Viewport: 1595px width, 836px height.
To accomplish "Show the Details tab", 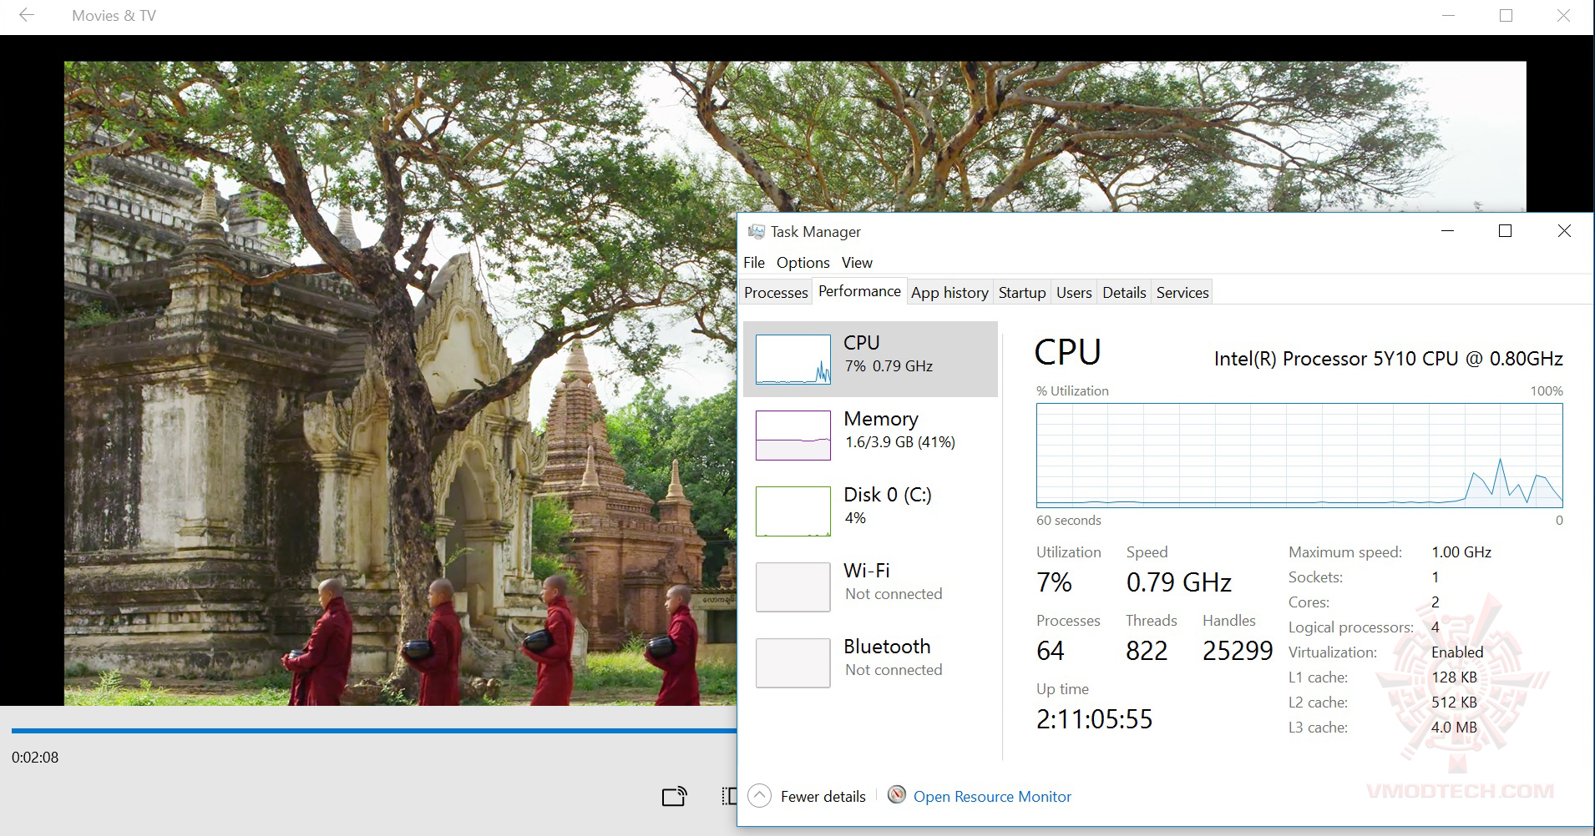I will click(x=1124, y=293).
